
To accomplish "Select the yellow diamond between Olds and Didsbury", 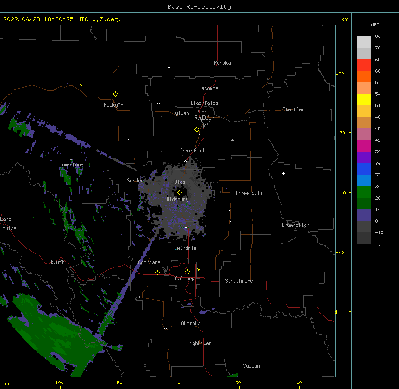I will [x=180, y=193].
